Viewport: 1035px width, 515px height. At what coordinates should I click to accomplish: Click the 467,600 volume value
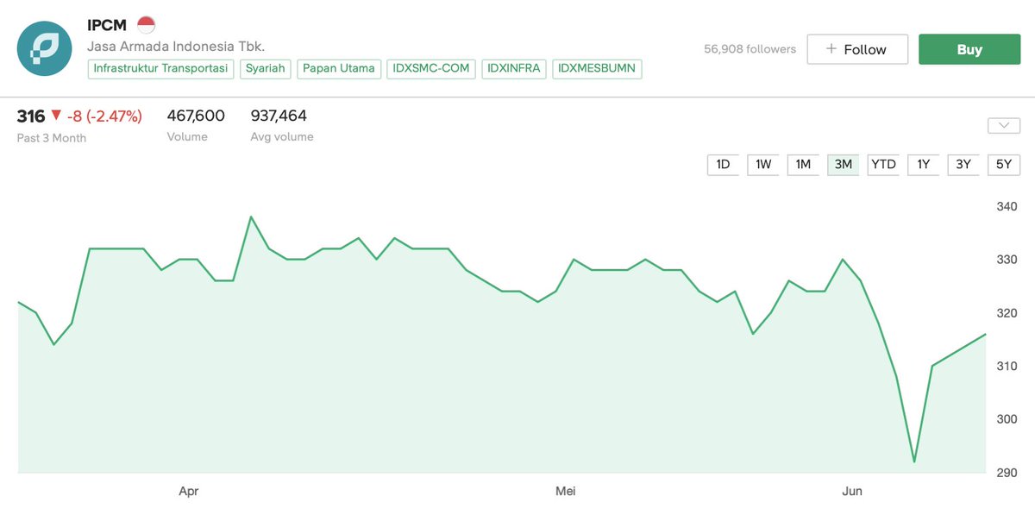point(196,116)
